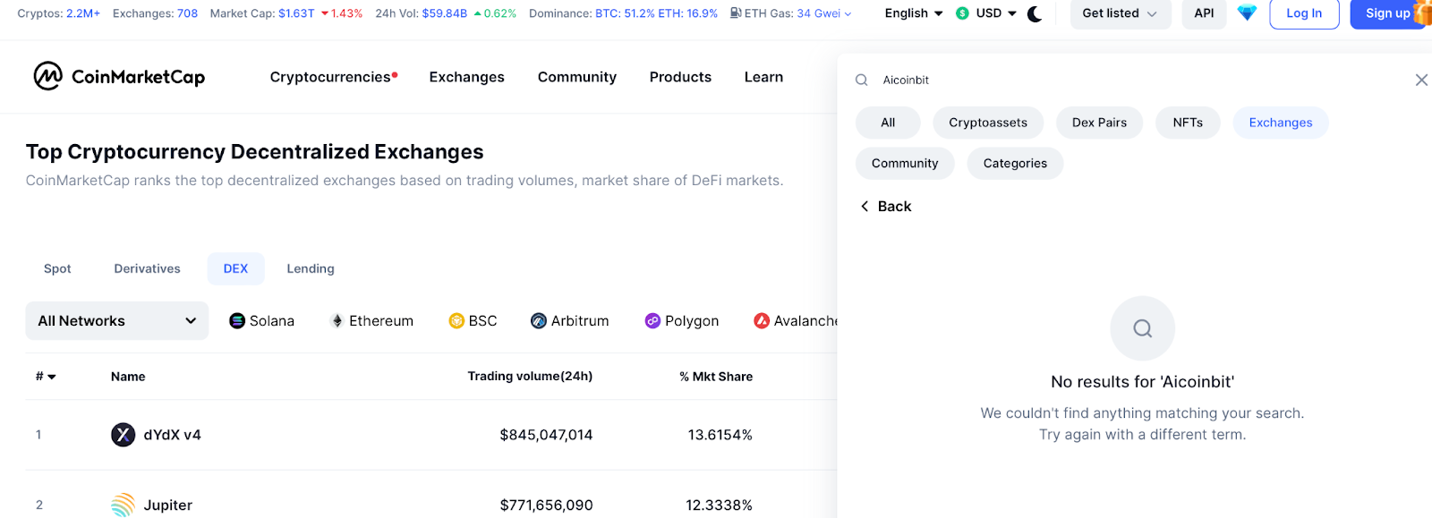Select the NFTs search filter
1432x518 pixels.
click(x=1188, y=123)
